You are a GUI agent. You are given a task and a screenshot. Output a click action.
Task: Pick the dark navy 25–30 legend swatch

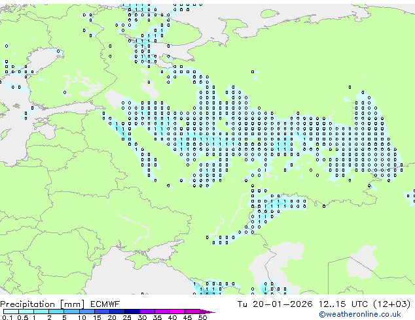pos(132,312)
